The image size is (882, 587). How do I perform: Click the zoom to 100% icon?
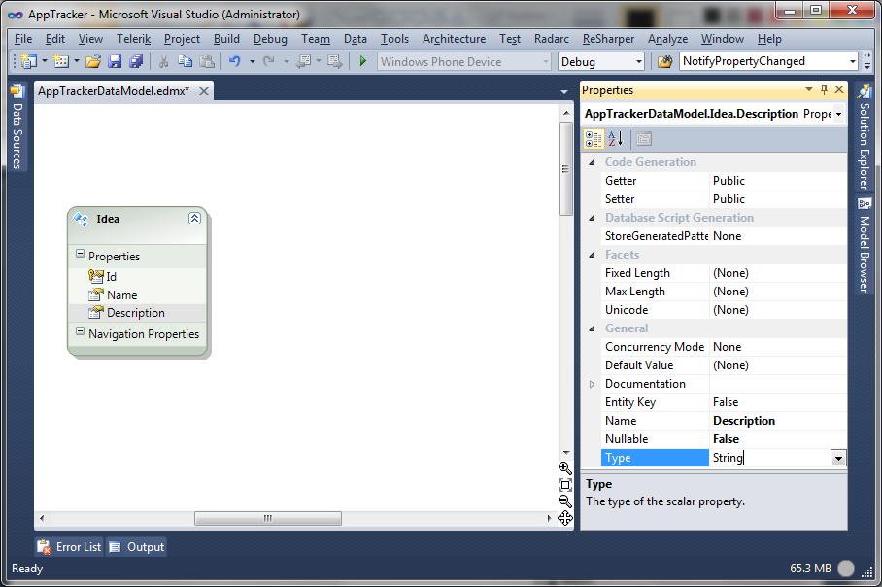point(565,485)
